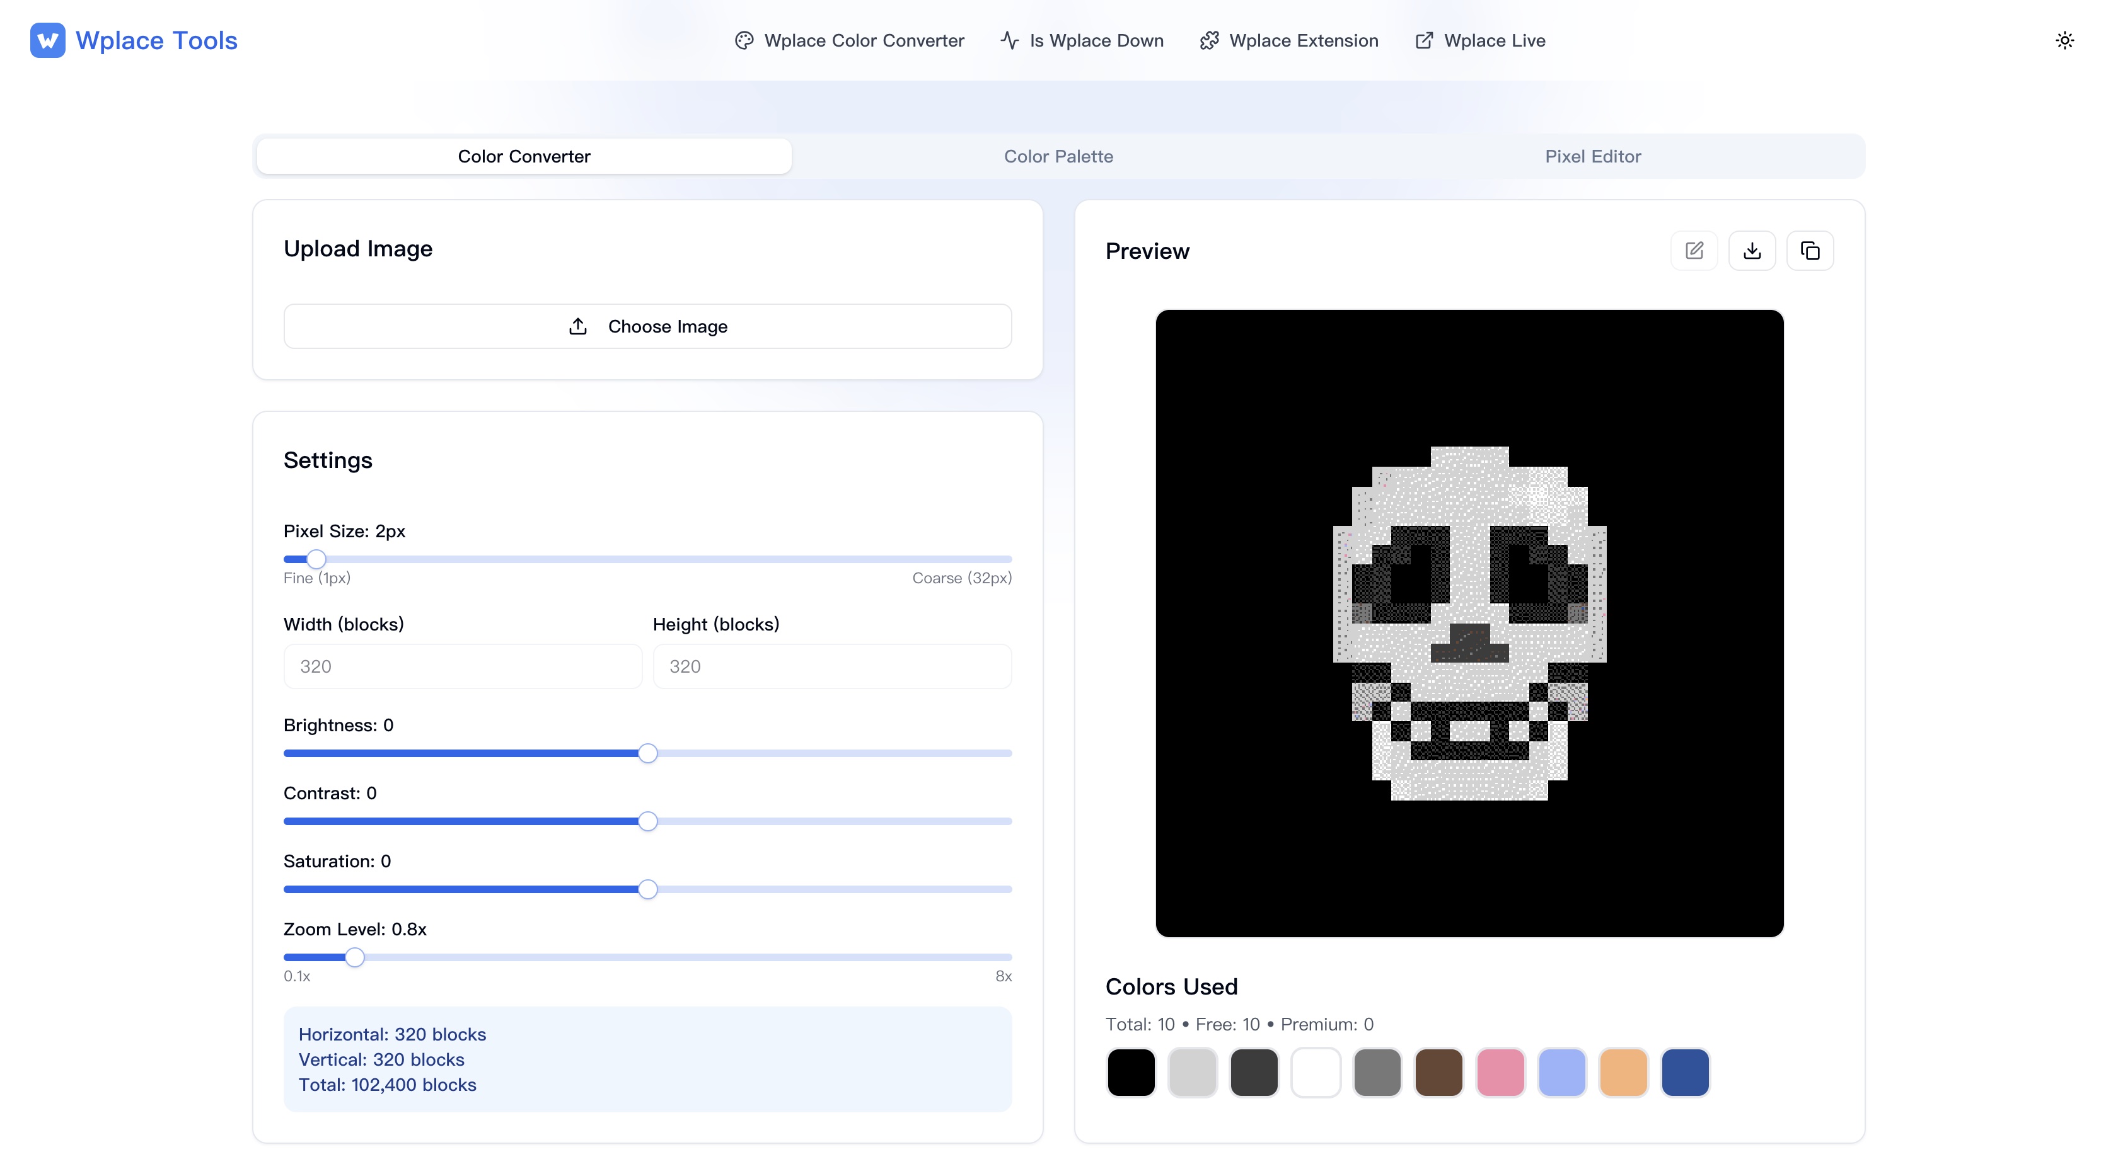
Task: Click the Wplace Tools heading link
Action: 156,40
